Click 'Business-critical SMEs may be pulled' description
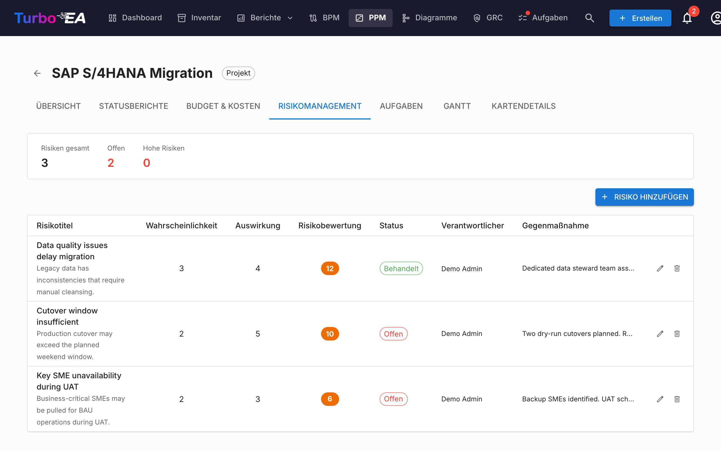This screenshot has width=721, height=451. 81,410
